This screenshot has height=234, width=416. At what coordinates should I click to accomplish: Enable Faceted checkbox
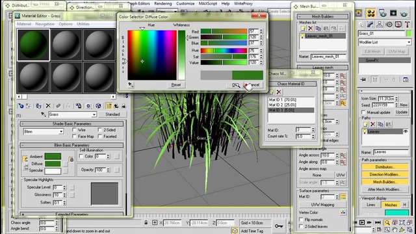click(x=99, y=136)
